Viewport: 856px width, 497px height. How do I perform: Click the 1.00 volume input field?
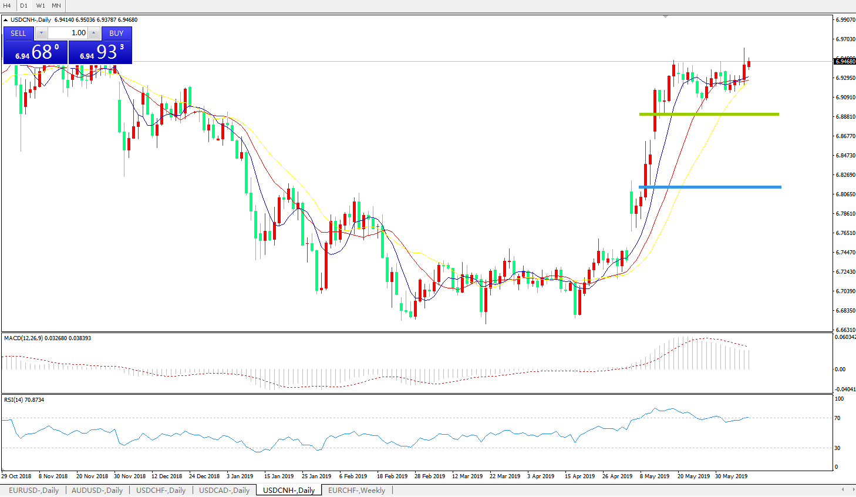point(68,33)
